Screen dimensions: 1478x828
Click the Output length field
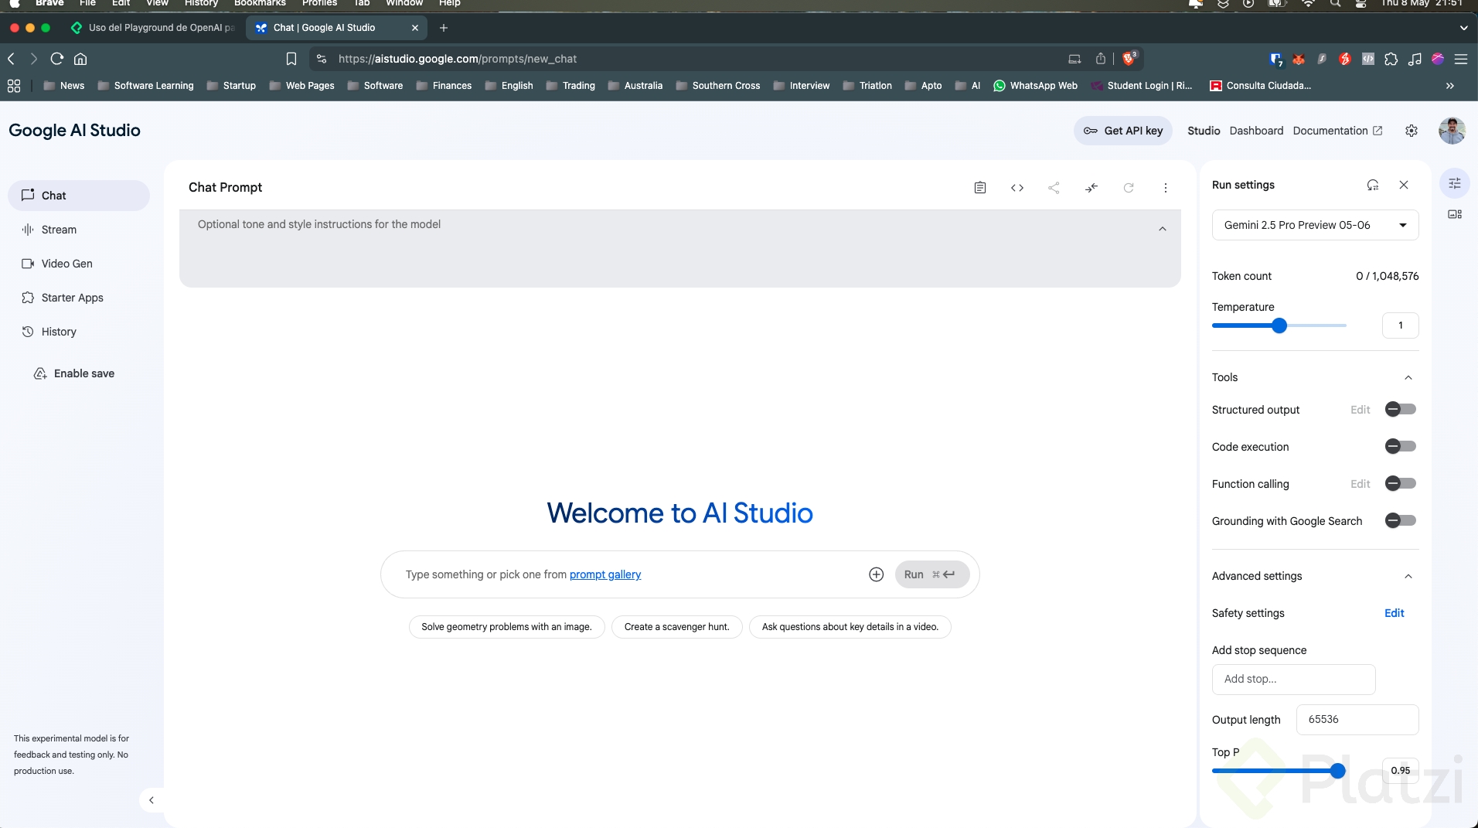[1357, 720]
